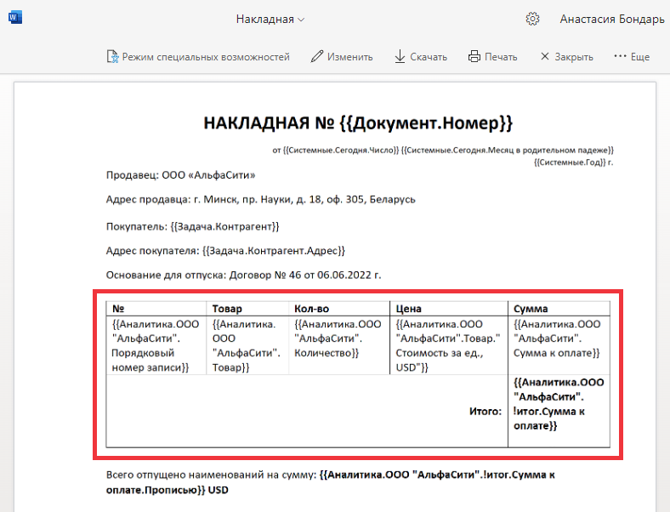The height and width of the screenshot is (512, 670).
Task: Click the Порядковый номер записи cell
Action: point(156,345)
